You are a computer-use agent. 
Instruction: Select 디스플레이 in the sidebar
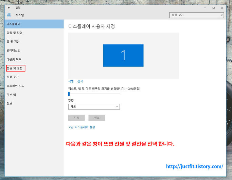[x=34, y=24]
